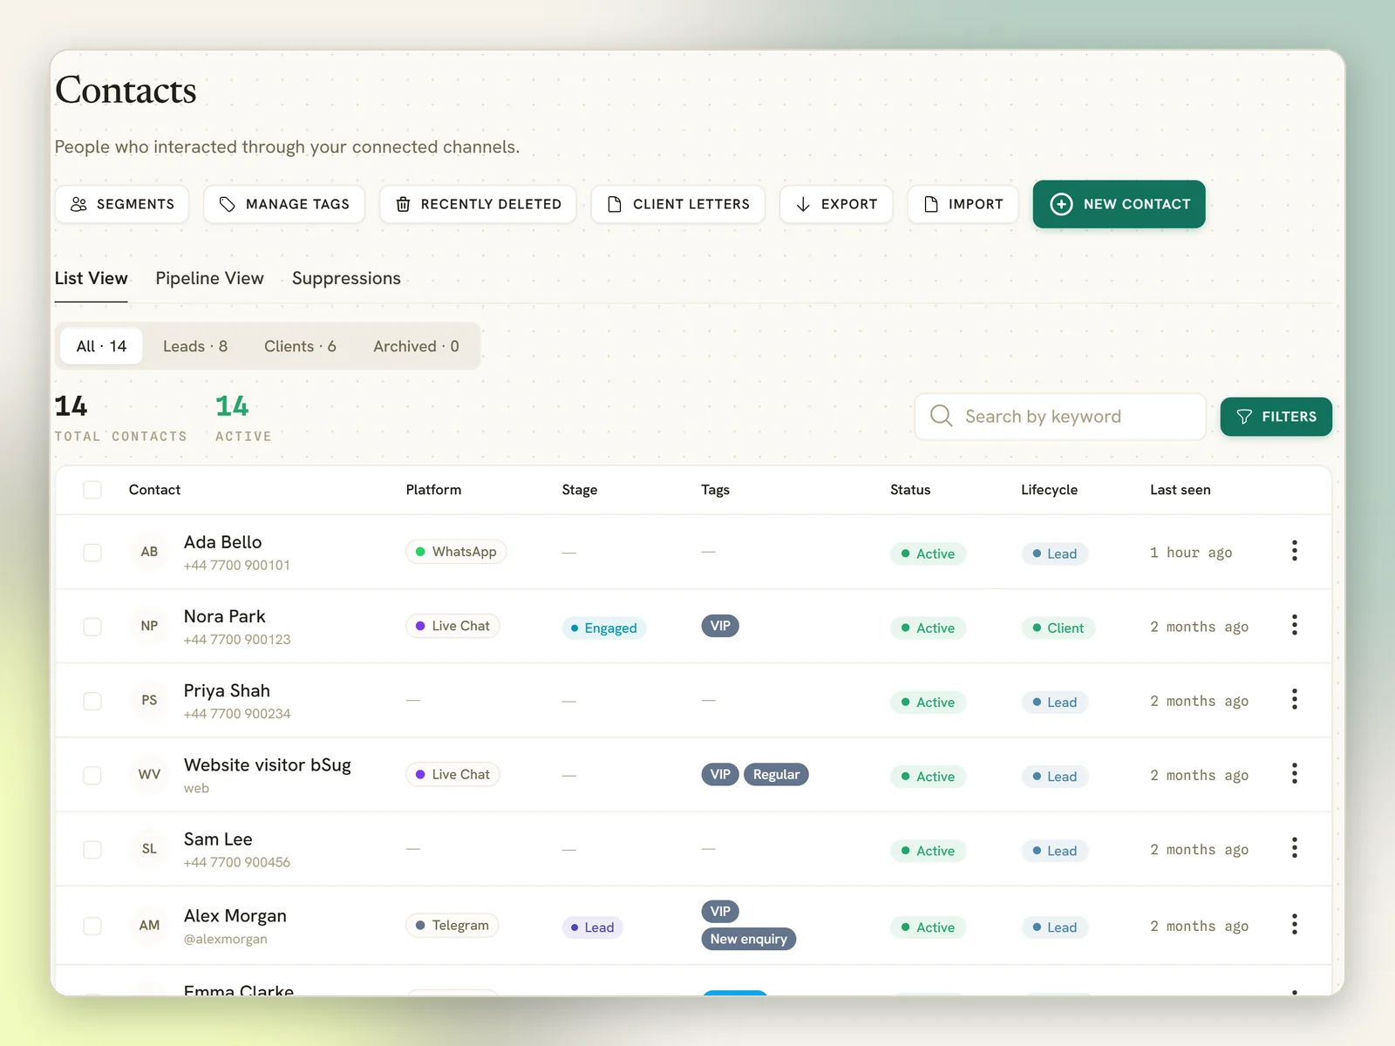The width and height of the screenshot is (1395, 1046).
Task: Click Nora Park's Engaged stage badge
Action: [x=603, y=628]
